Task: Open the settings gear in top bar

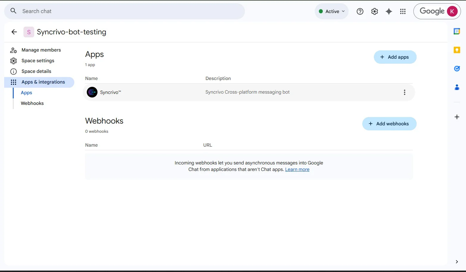Action: coord(374,11)
